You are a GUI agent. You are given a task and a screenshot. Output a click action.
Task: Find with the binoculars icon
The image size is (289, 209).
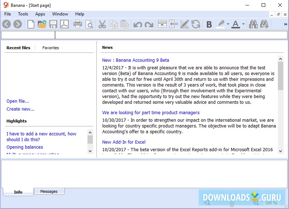[253, 24]
